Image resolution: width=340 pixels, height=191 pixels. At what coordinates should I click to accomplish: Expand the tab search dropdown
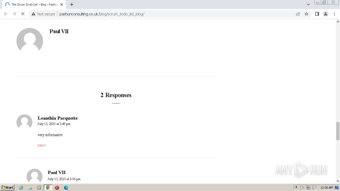(308, 5)
